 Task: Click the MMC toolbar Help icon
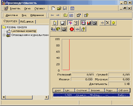tap(86, 15)
